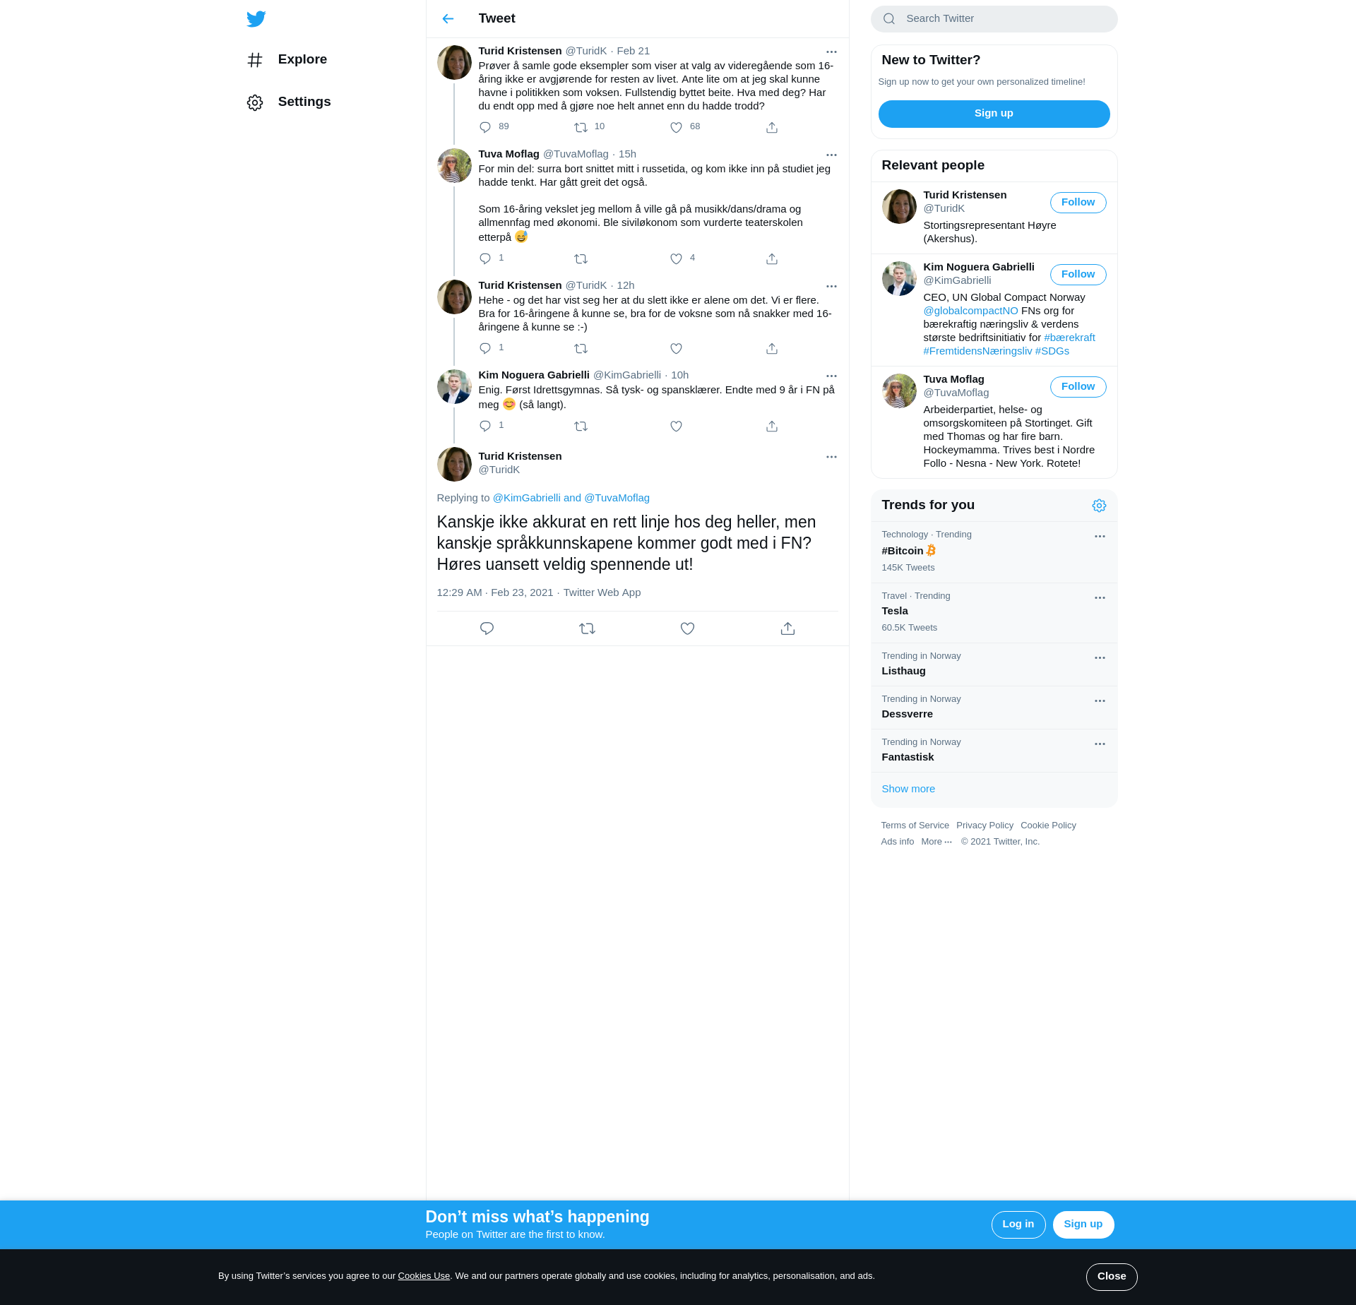Share Tuva Moflag's 15h tweet
Image resolution: width=1356 pixels, height=1305 pixels.
click(772, 258)
